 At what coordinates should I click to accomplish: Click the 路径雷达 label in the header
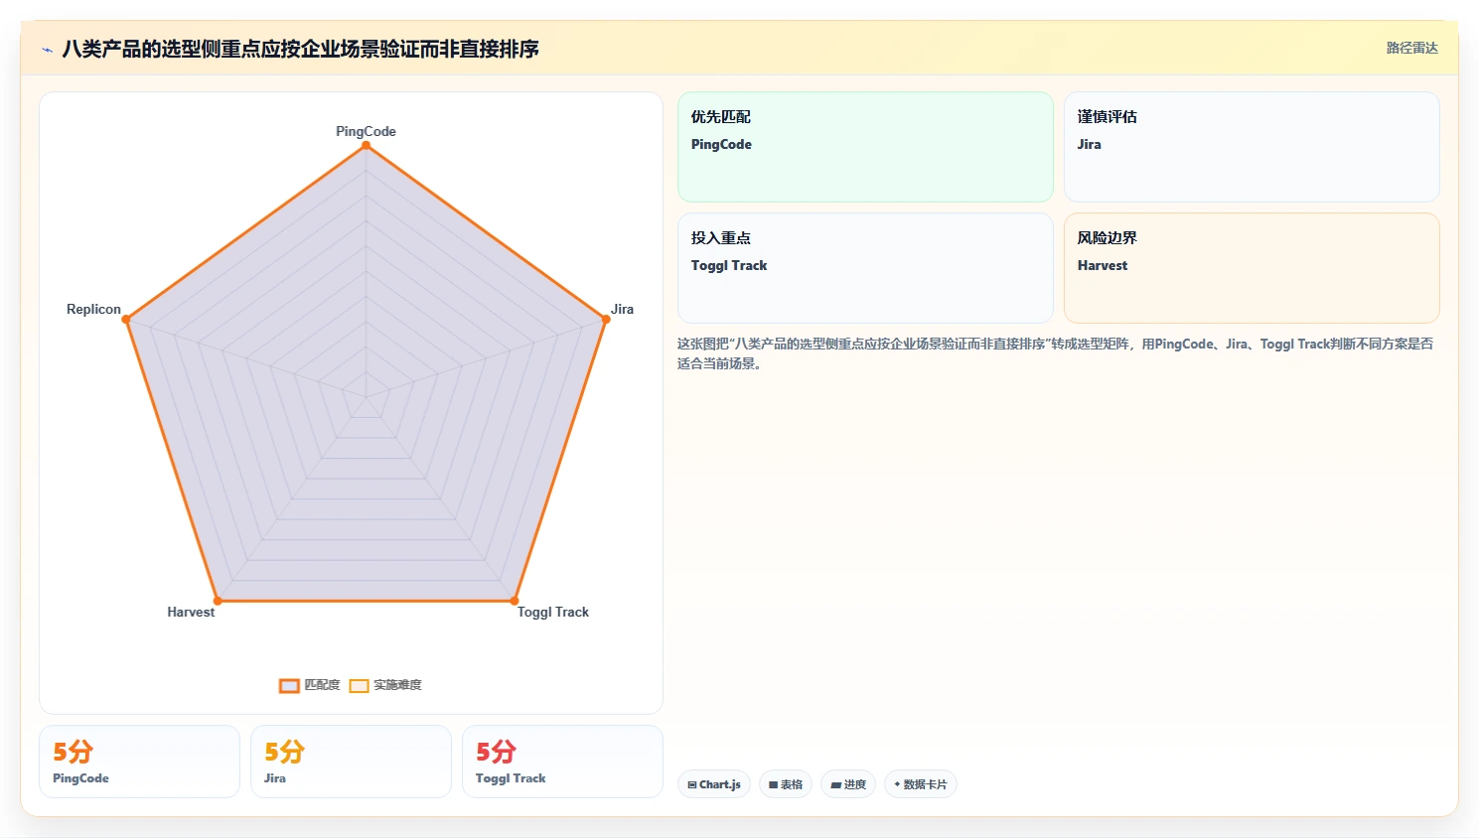click(1411, 48)
